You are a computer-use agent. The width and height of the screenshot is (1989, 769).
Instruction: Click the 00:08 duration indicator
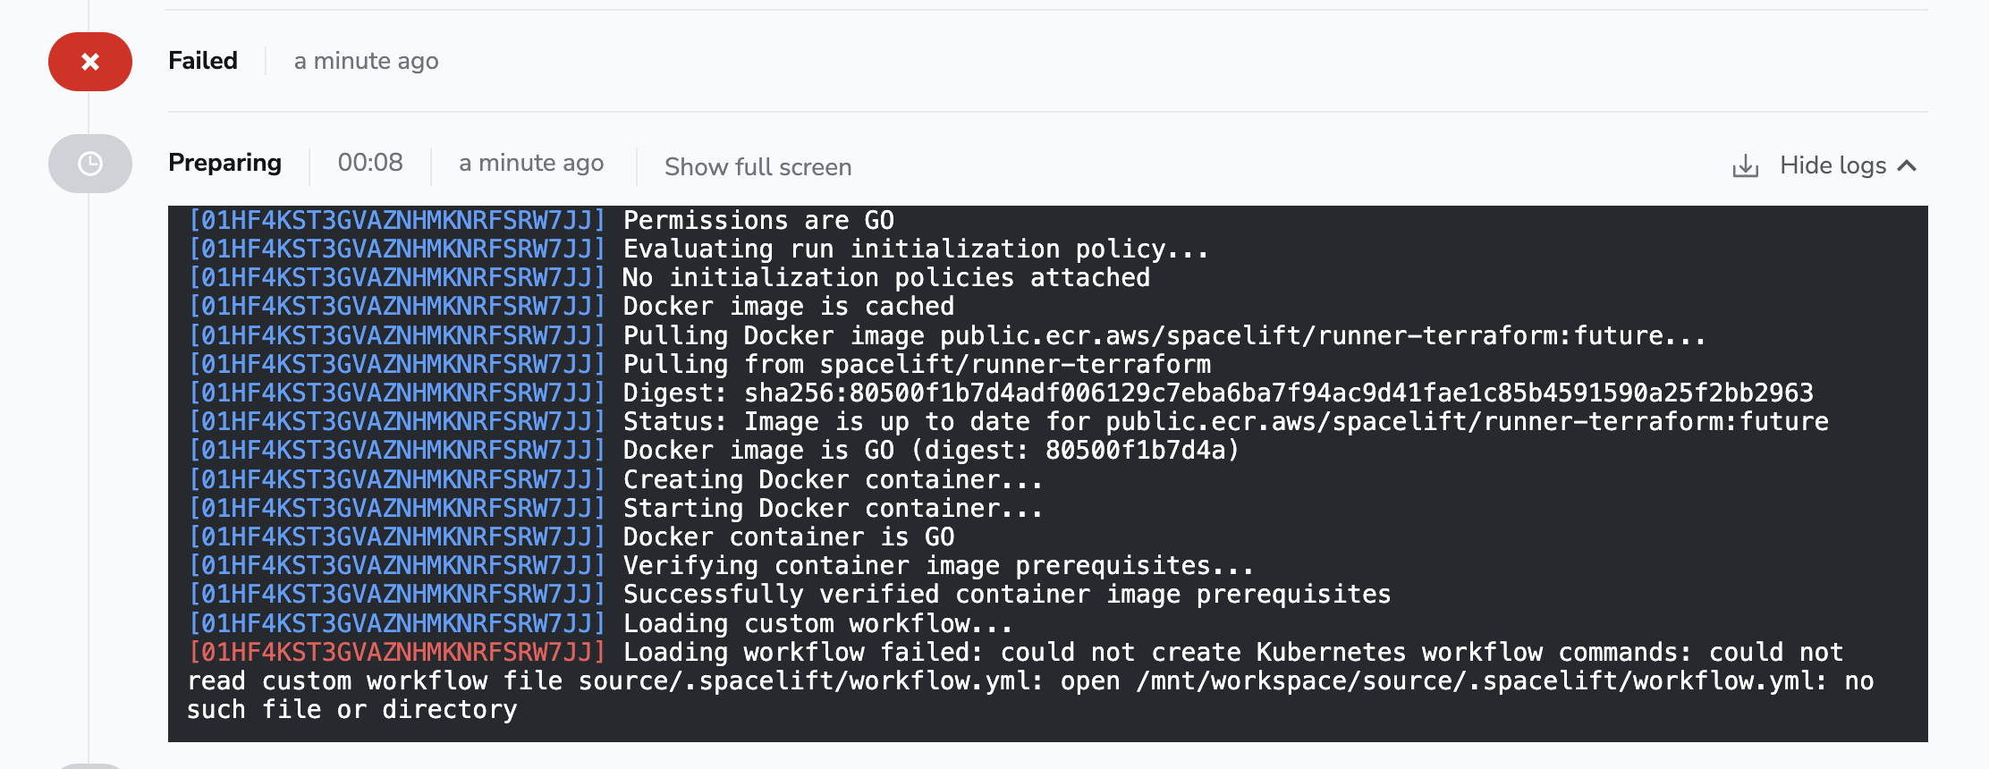pyautogui.click(x=369, y=163)
